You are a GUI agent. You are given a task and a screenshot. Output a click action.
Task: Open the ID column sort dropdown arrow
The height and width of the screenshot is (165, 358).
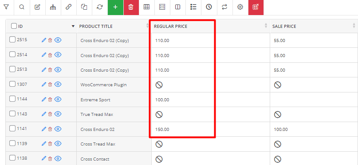(73, 27)
